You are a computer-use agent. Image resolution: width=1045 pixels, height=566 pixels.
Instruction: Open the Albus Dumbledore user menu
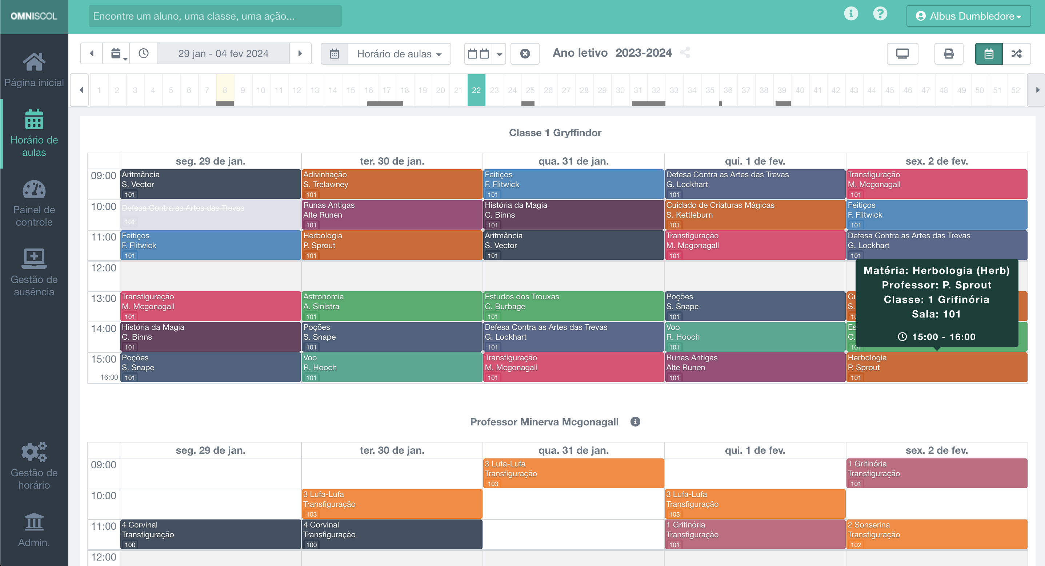click(968, 16)
